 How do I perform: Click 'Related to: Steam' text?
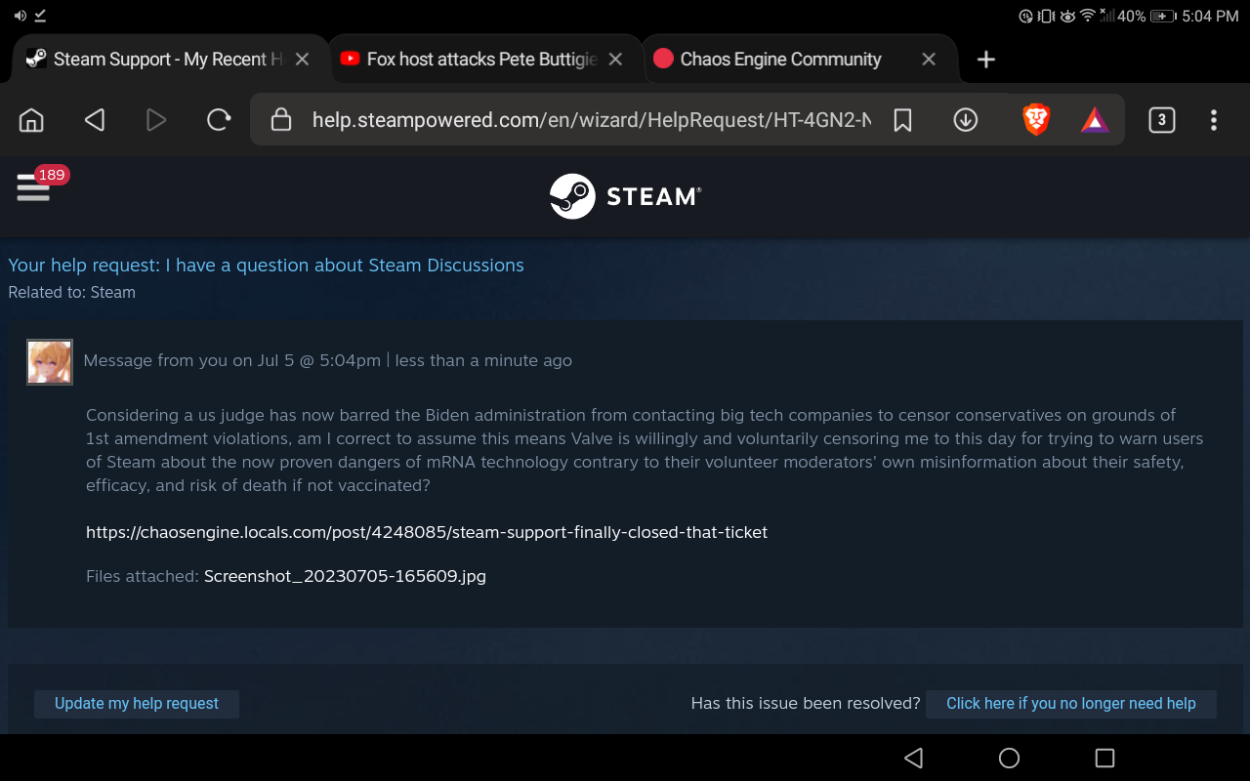tap(71, 292)
